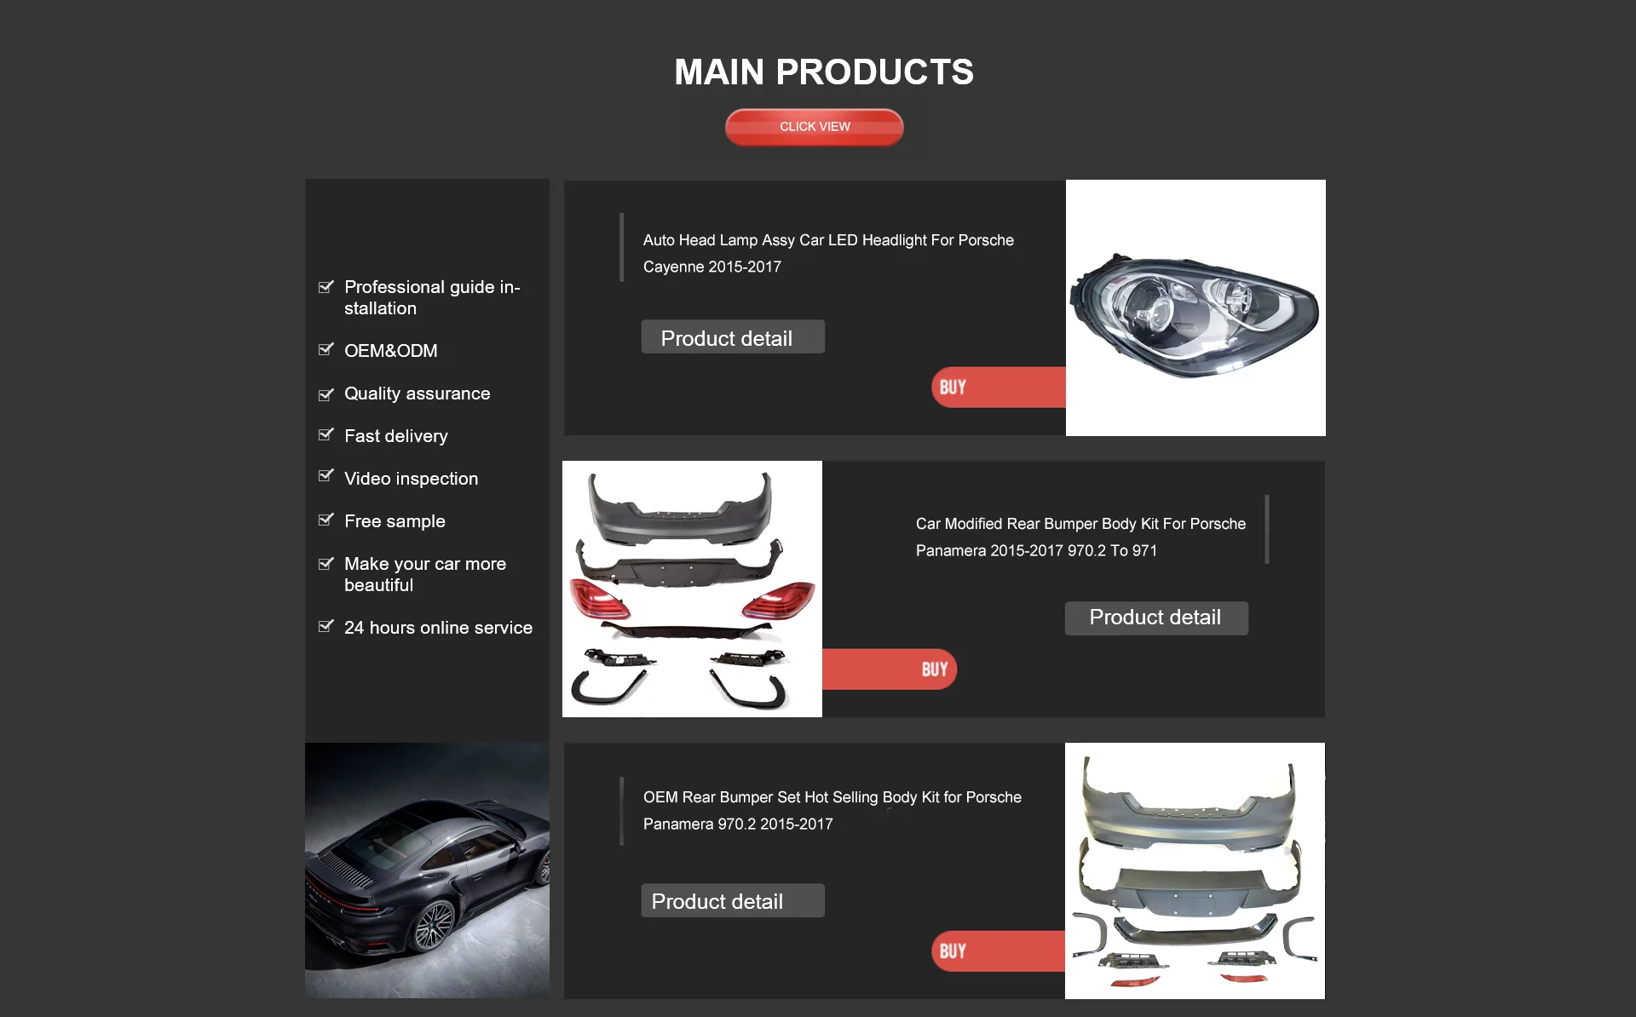Click the dark Porsche 911 photo

coord(427,870)
